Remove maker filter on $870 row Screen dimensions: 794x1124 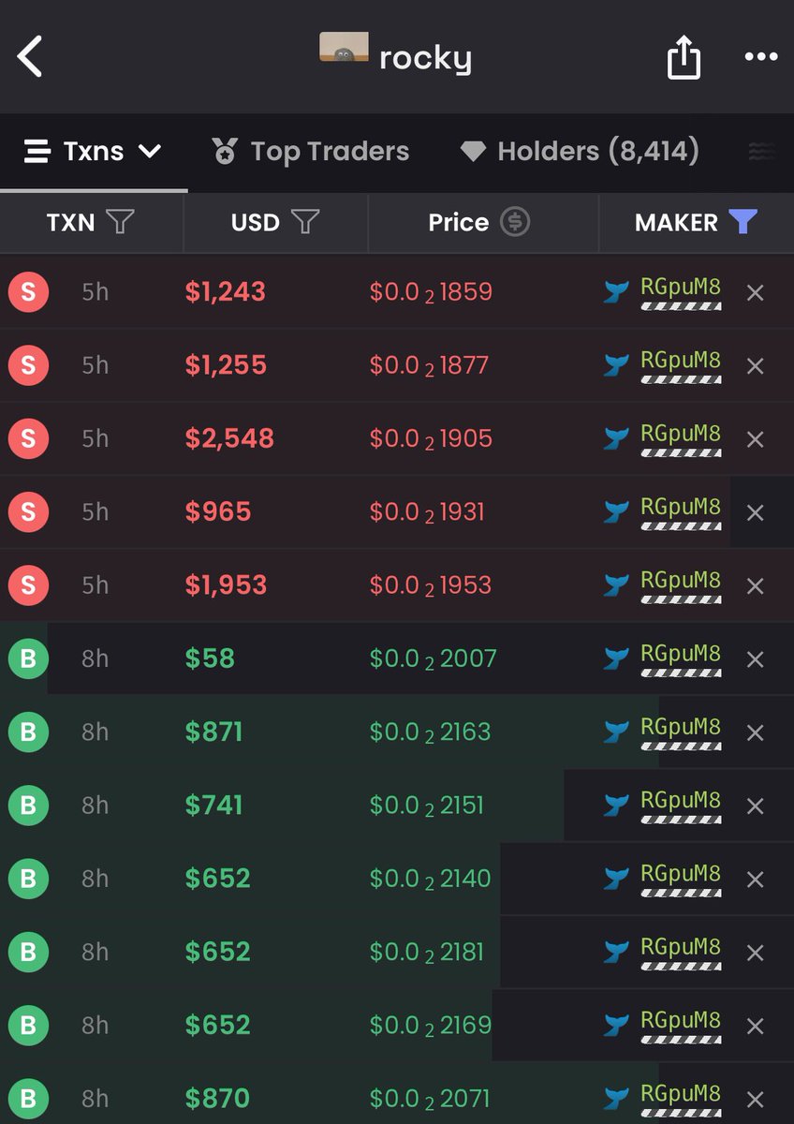756,1099
